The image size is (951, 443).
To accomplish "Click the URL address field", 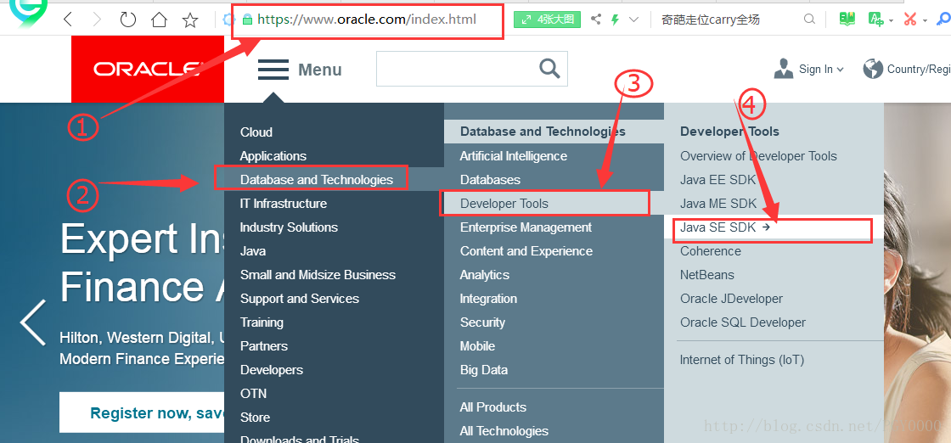I will click(366, 20).
